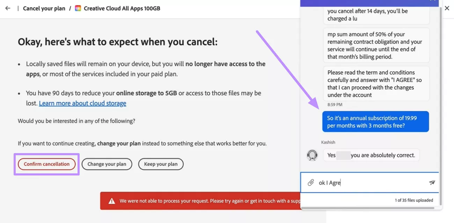Click the Yes you are absolutely correct message
Screen dimensions: 454x223
pos(371,155)
